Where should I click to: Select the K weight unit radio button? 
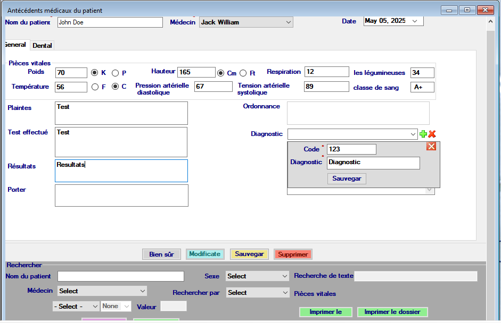[x=95, y=73]
